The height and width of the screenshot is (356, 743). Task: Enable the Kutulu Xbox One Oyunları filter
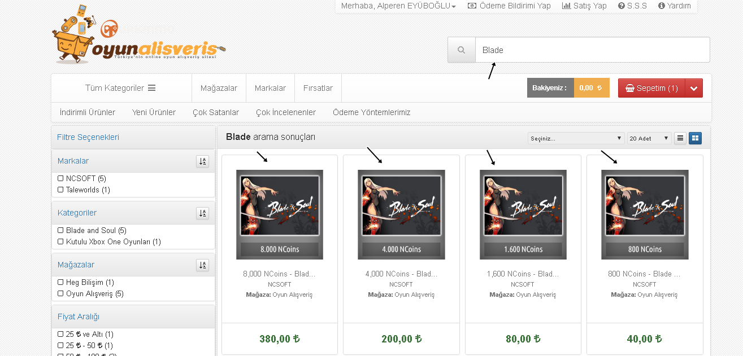tap(60, 241)
